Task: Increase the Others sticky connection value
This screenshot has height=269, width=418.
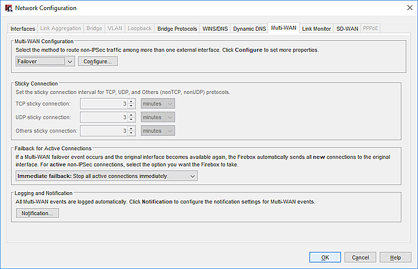Action: (131, 128)
